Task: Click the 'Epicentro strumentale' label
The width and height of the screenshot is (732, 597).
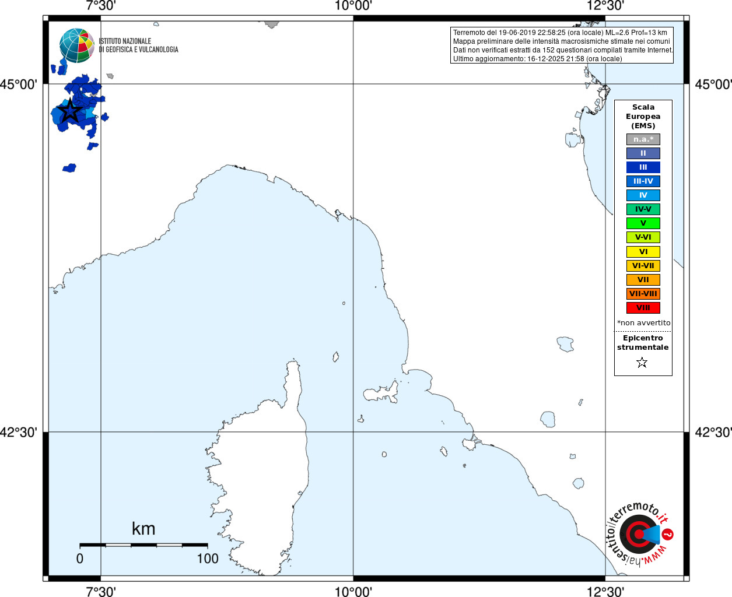Action: [x=643, y=343]
